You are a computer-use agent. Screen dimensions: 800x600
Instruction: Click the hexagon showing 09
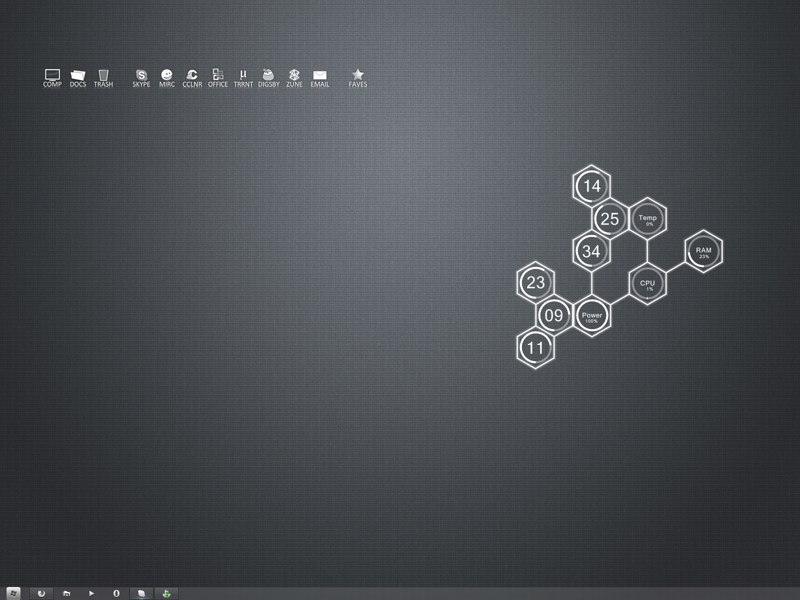[x=553, y=315]
